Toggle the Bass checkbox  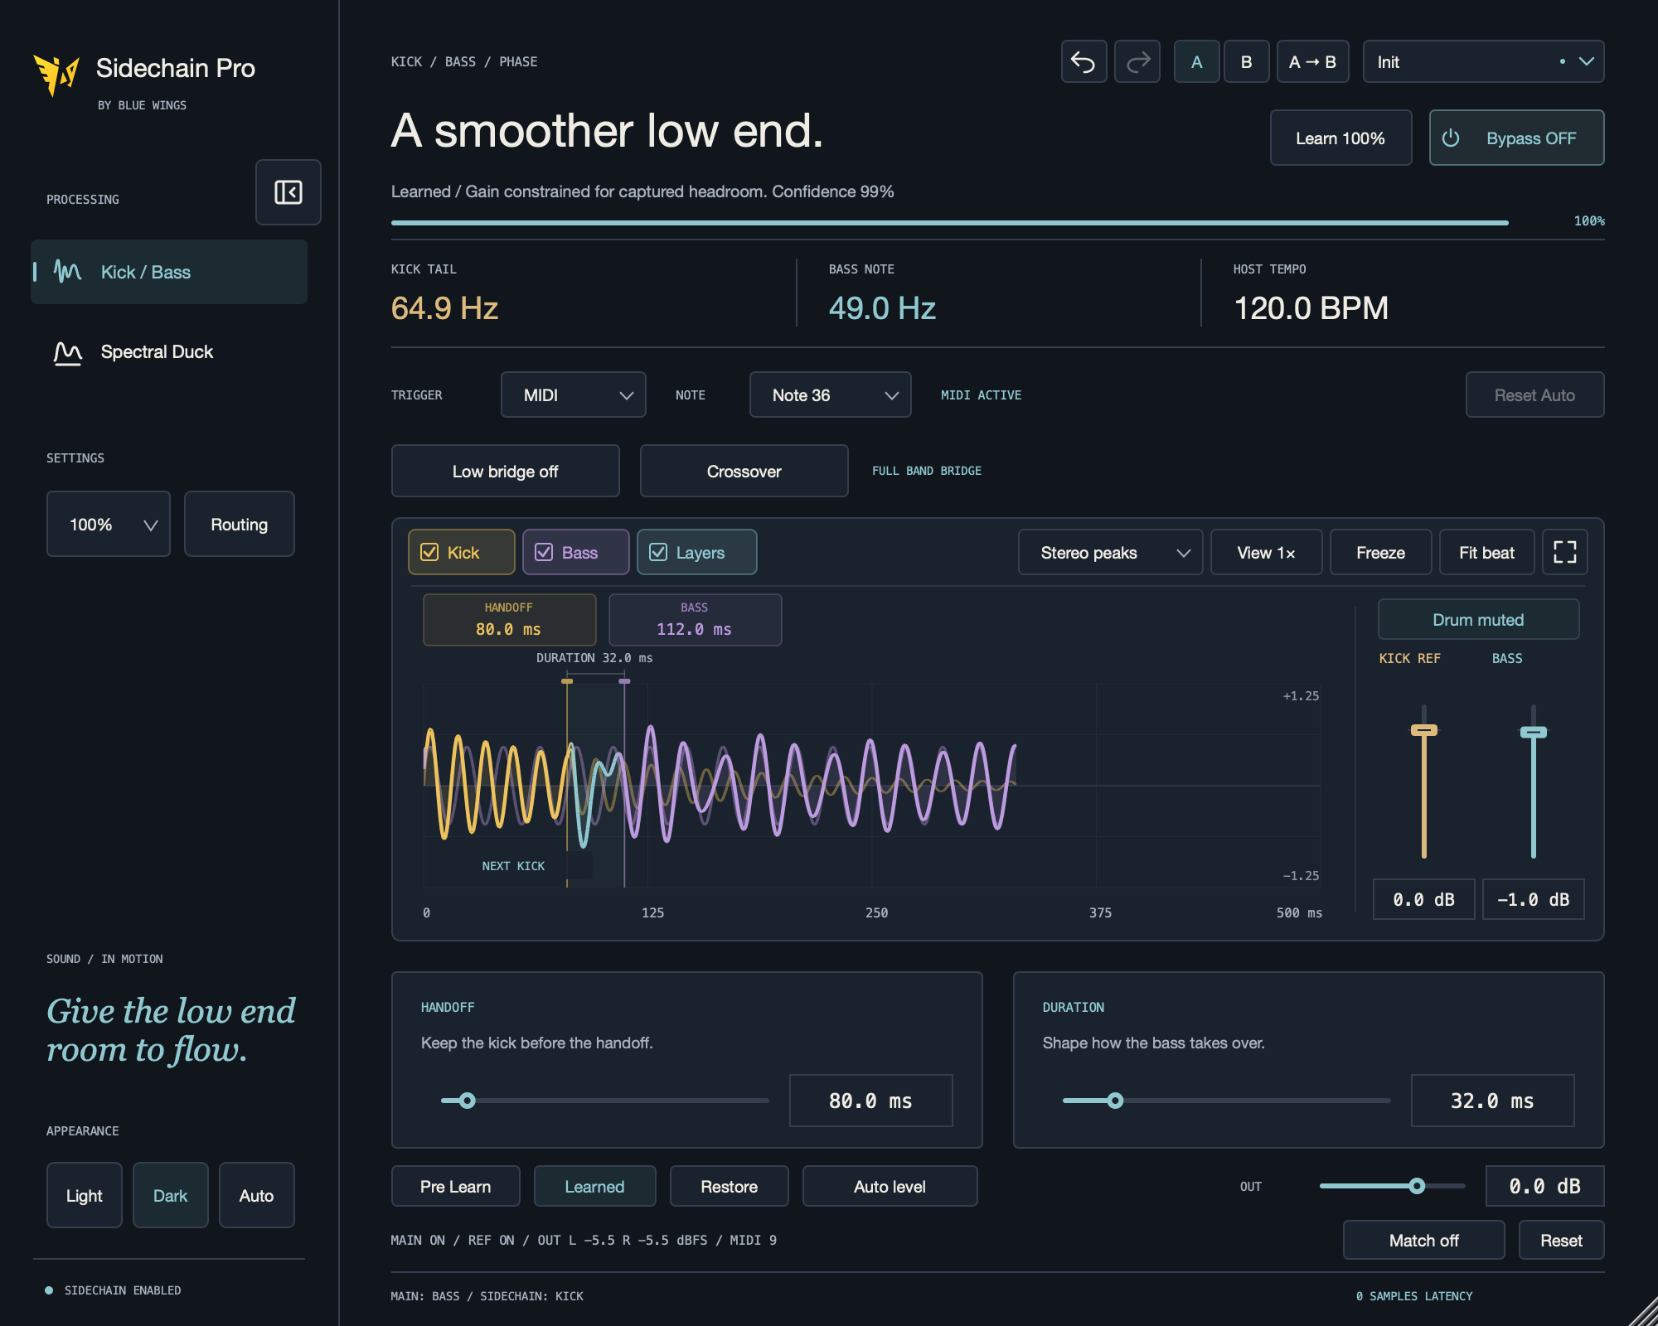click(544, 552)
